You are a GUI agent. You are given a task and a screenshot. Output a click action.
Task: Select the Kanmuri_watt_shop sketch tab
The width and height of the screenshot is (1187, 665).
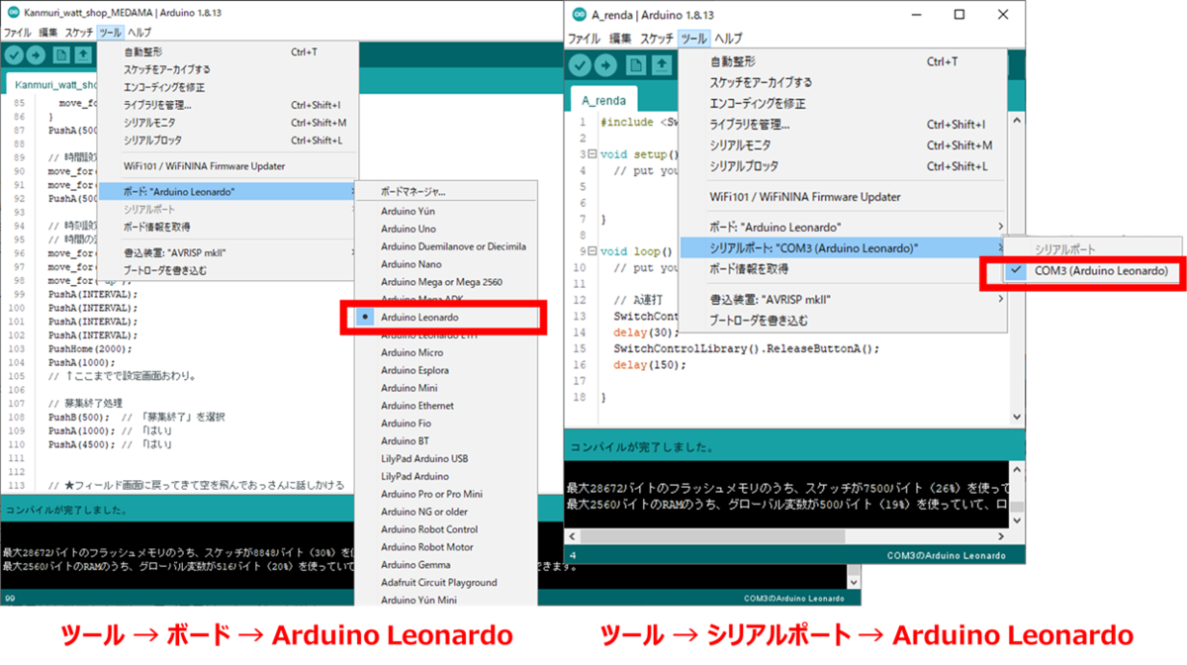click(52, 84)
